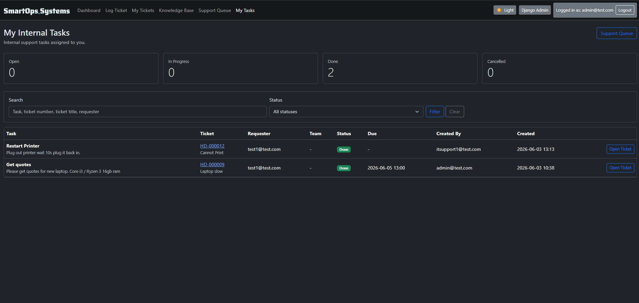The image size is (639, 303).
Task: Click the Team column header
Action: click(315, 134)
